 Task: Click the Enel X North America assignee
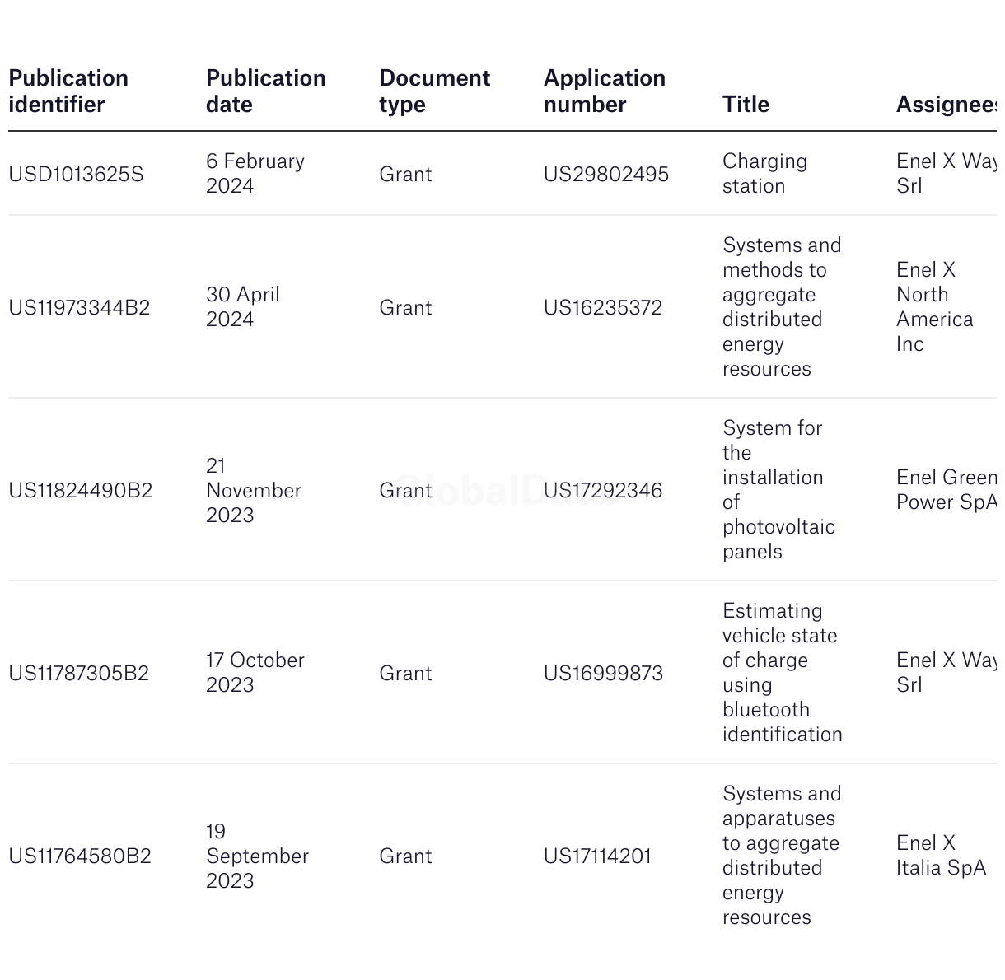pos(934,307)
